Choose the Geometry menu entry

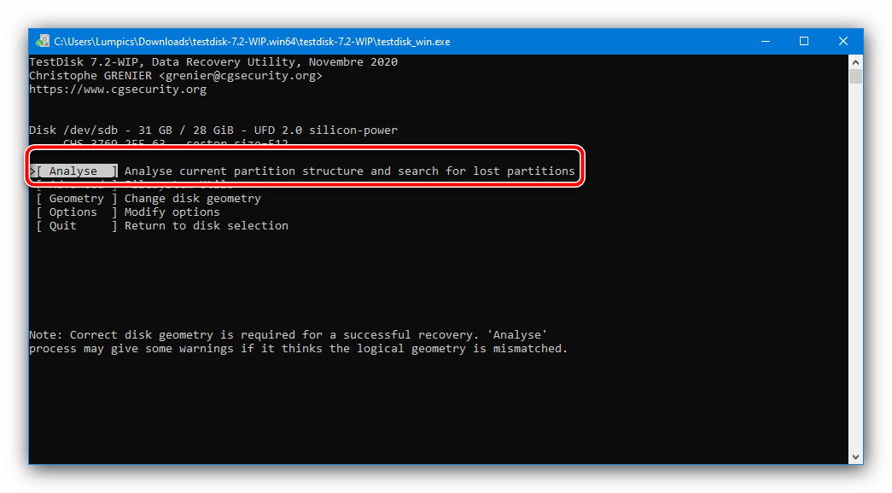coord(76,199)
